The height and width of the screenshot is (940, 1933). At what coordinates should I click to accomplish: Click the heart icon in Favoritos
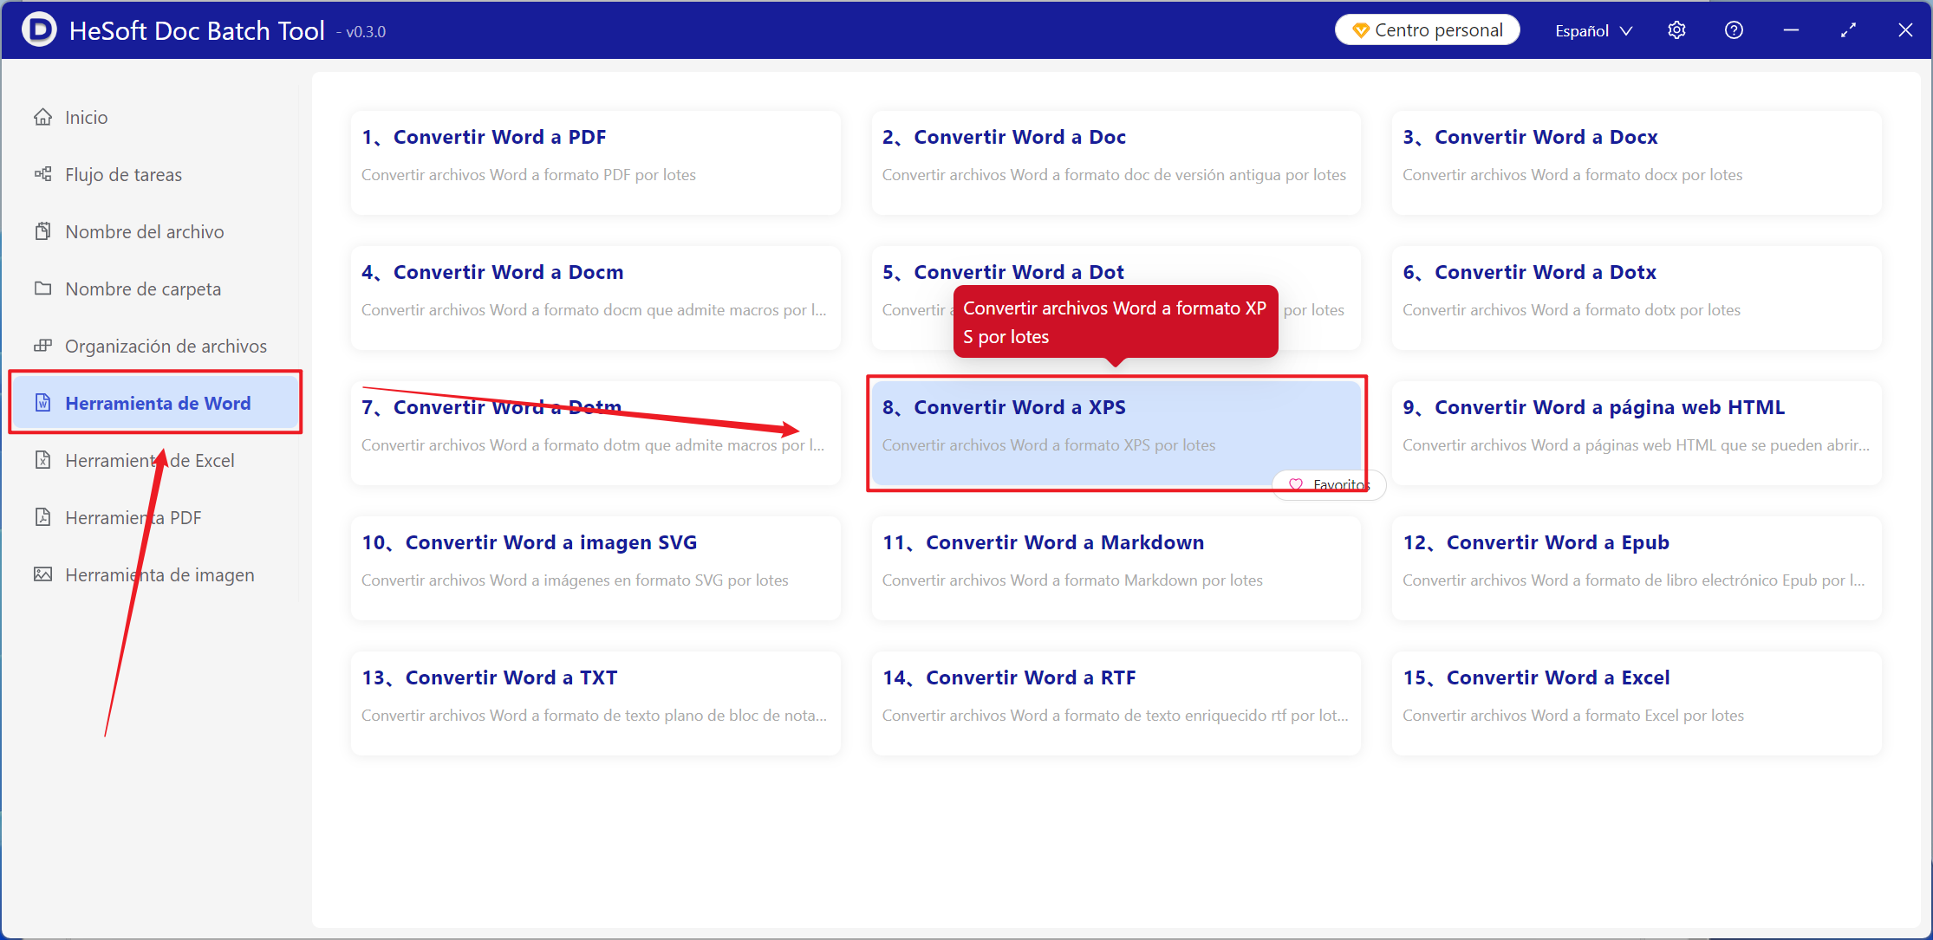[1296, 485]
